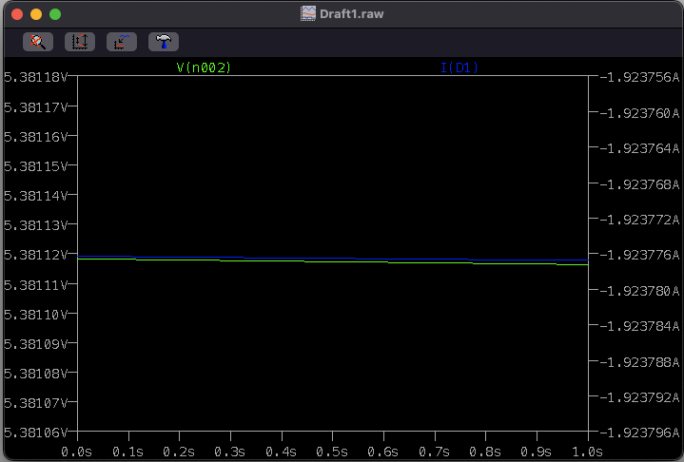684x462 pixels.
Task: Click the -1.923776A right axis label
Action: coord(639,255)
